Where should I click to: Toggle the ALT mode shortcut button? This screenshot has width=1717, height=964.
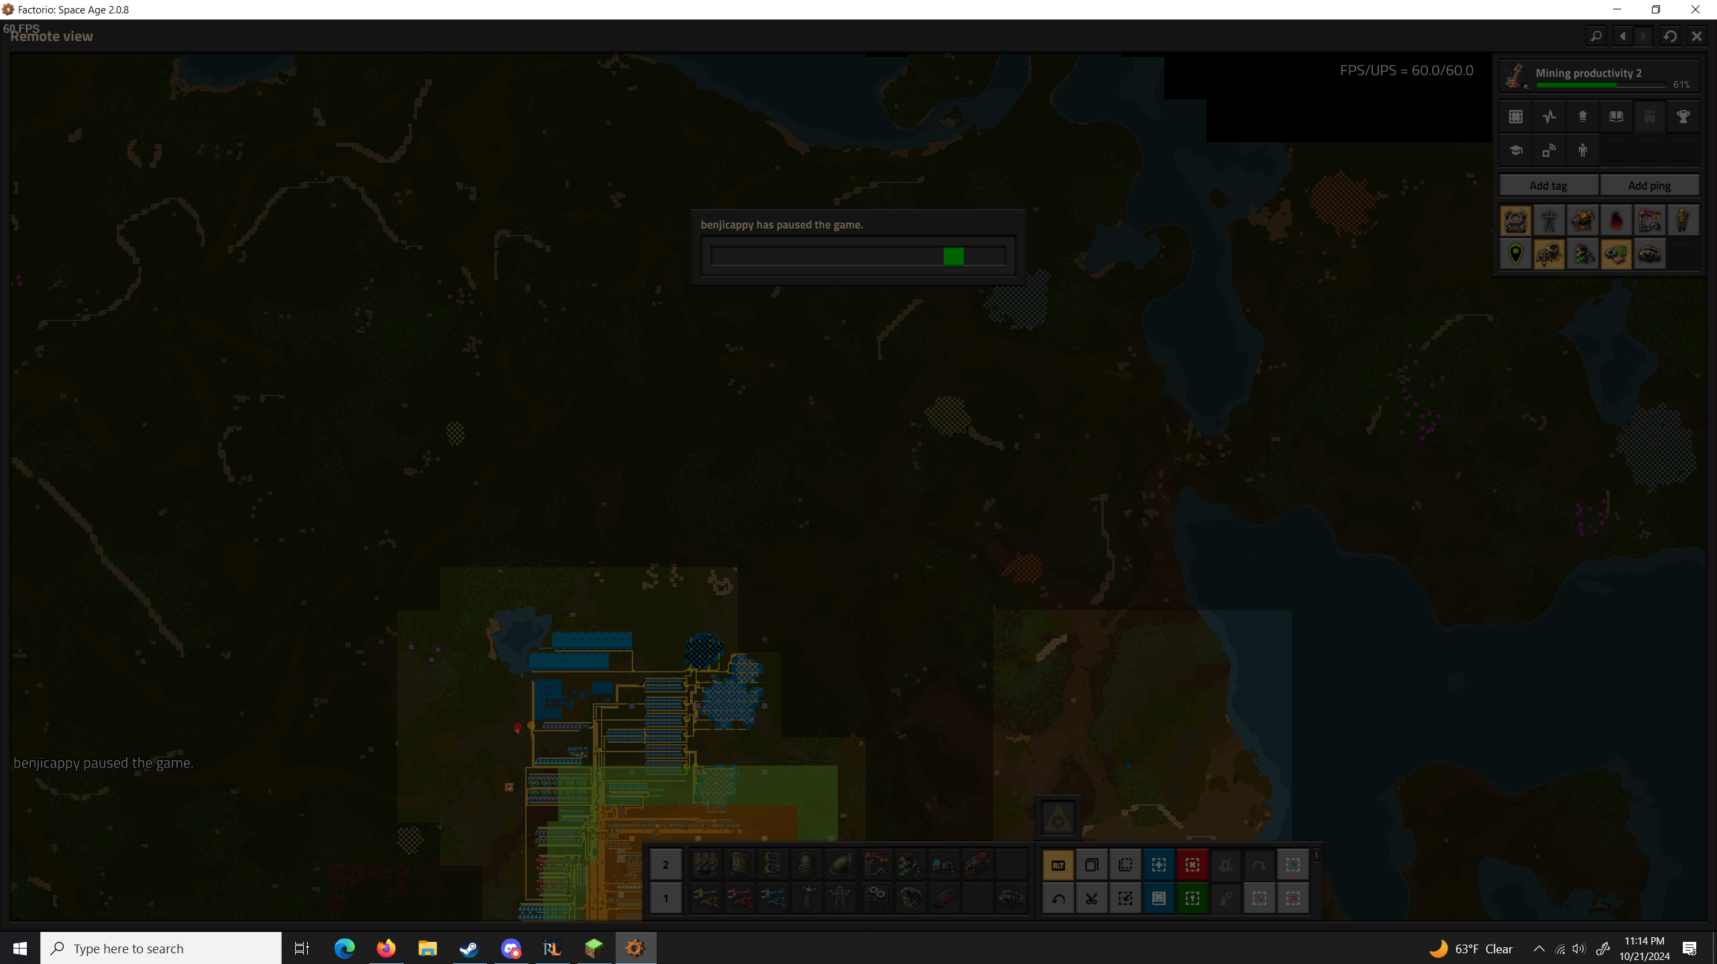[1058, 865]
